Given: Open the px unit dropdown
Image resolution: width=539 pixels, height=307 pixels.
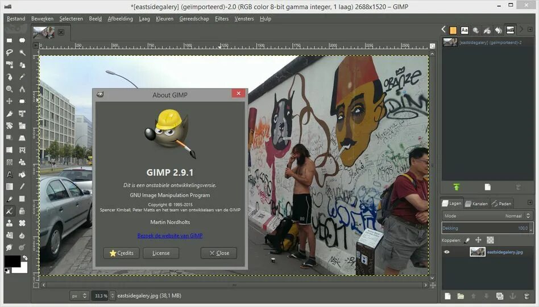Looking at the screenshot, I should (80, 296).
